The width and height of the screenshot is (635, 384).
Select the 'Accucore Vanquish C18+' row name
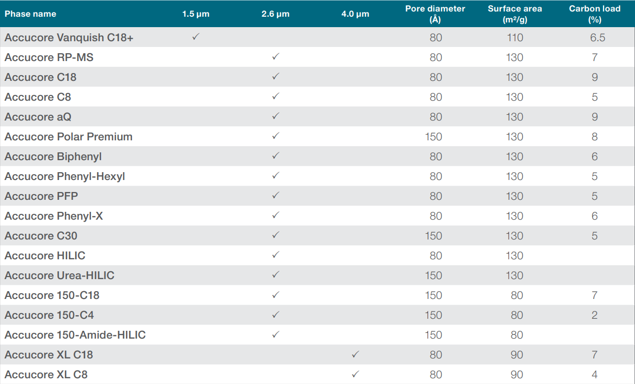(x=69, y=38)
